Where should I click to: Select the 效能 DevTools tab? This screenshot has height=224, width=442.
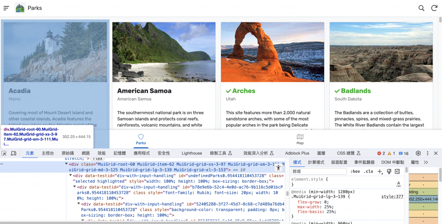pyautogui.click(x=101, y=153)
